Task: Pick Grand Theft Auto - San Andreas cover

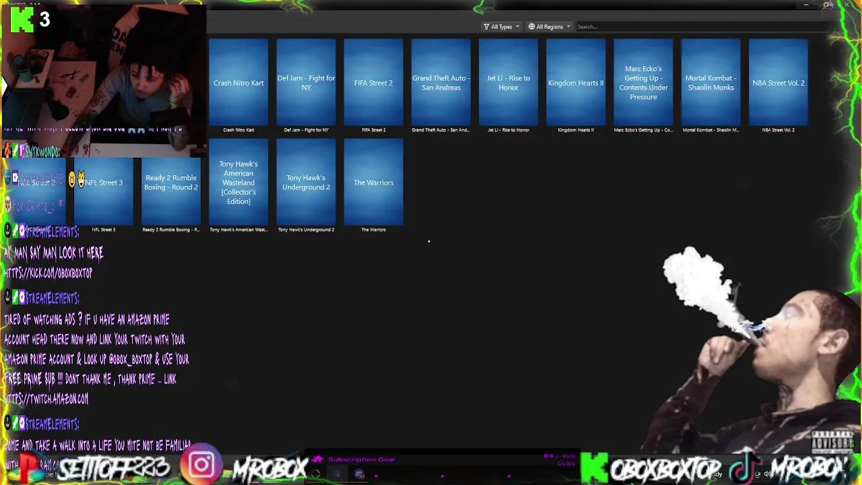Action: pyautogui.click(x=441, y=82)
